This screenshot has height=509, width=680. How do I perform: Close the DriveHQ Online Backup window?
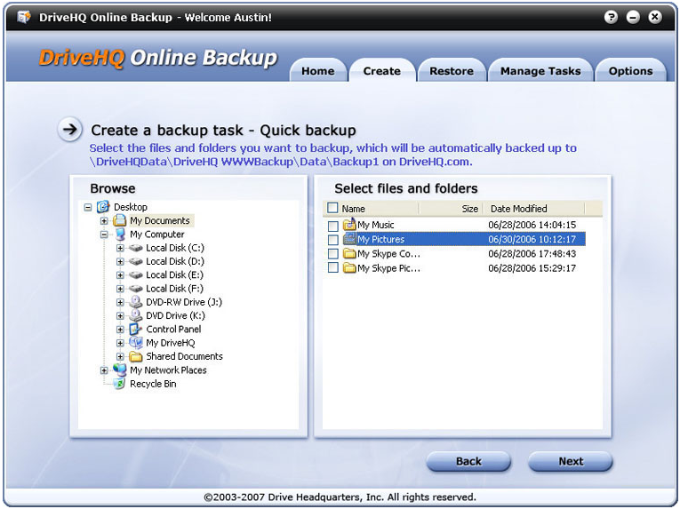[x=655, y=18]
